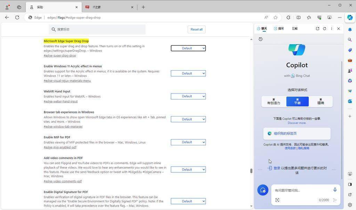Click the microphone icon in Copilot input

pyautogui.click(x=335, y=190)
